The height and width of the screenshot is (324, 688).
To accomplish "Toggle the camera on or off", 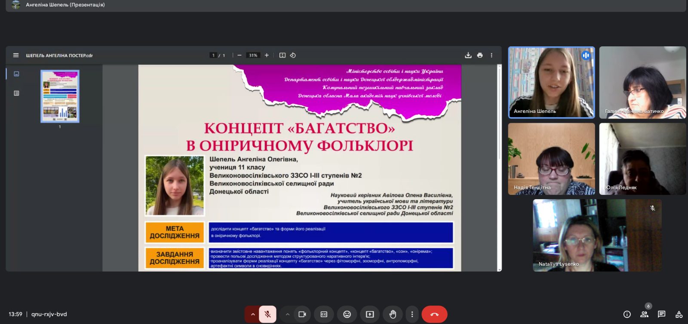I will coord(302,314).
